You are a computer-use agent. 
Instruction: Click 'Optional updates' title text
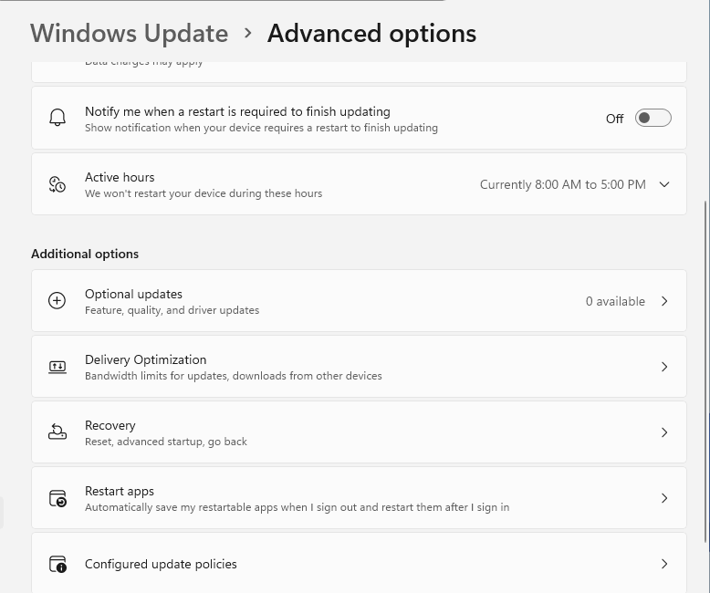point(133,295)
